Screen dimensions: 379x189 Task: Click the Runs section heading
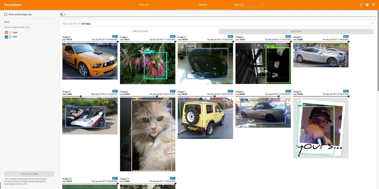pos(7,22)
